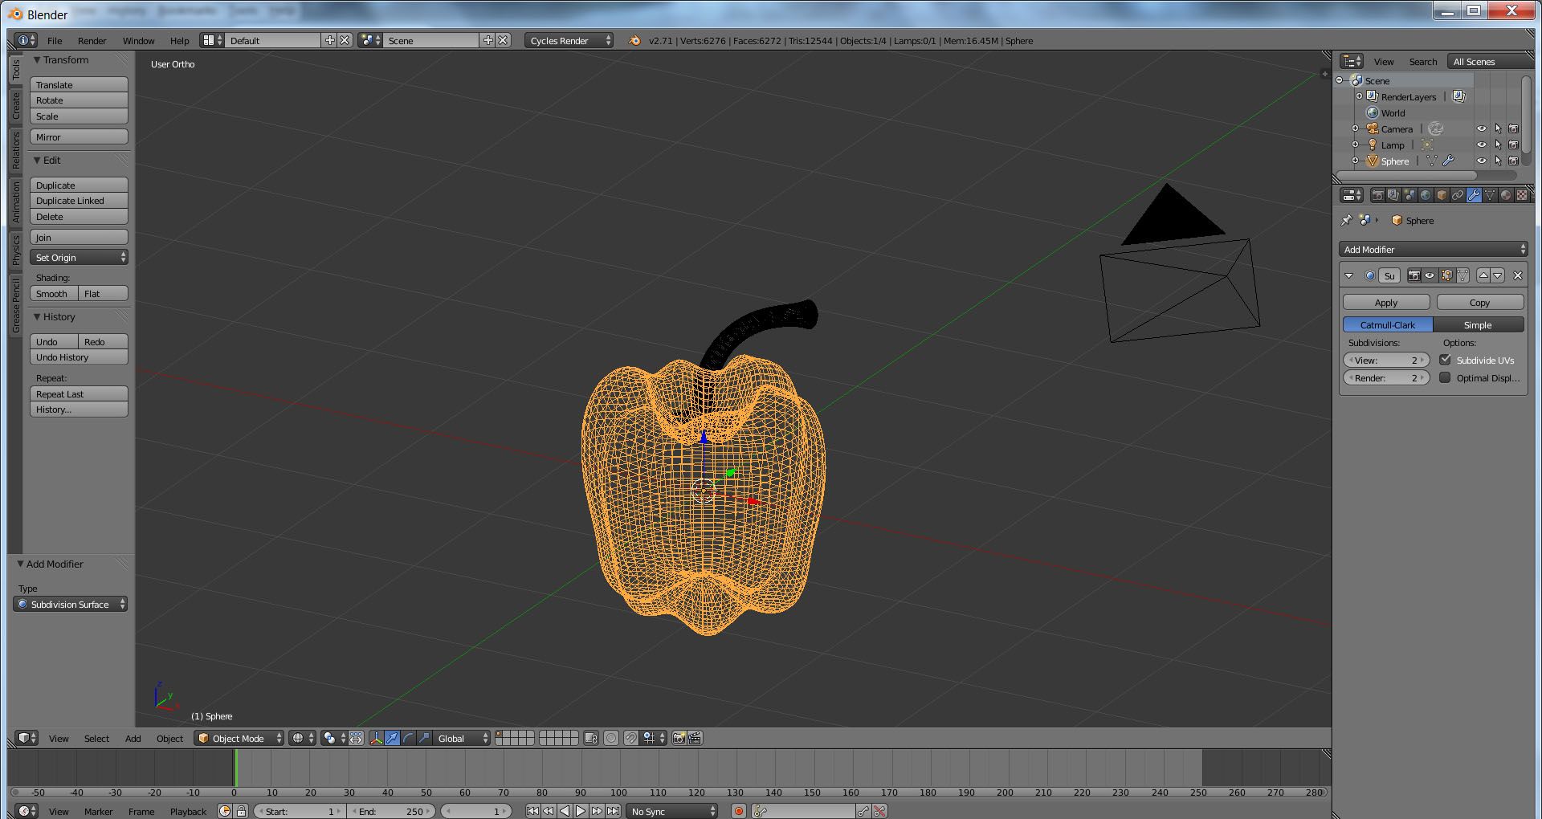Screen dimensions: 1542x819
Task: Open the Object properties tab cube icon
Action: [1442, 195]
